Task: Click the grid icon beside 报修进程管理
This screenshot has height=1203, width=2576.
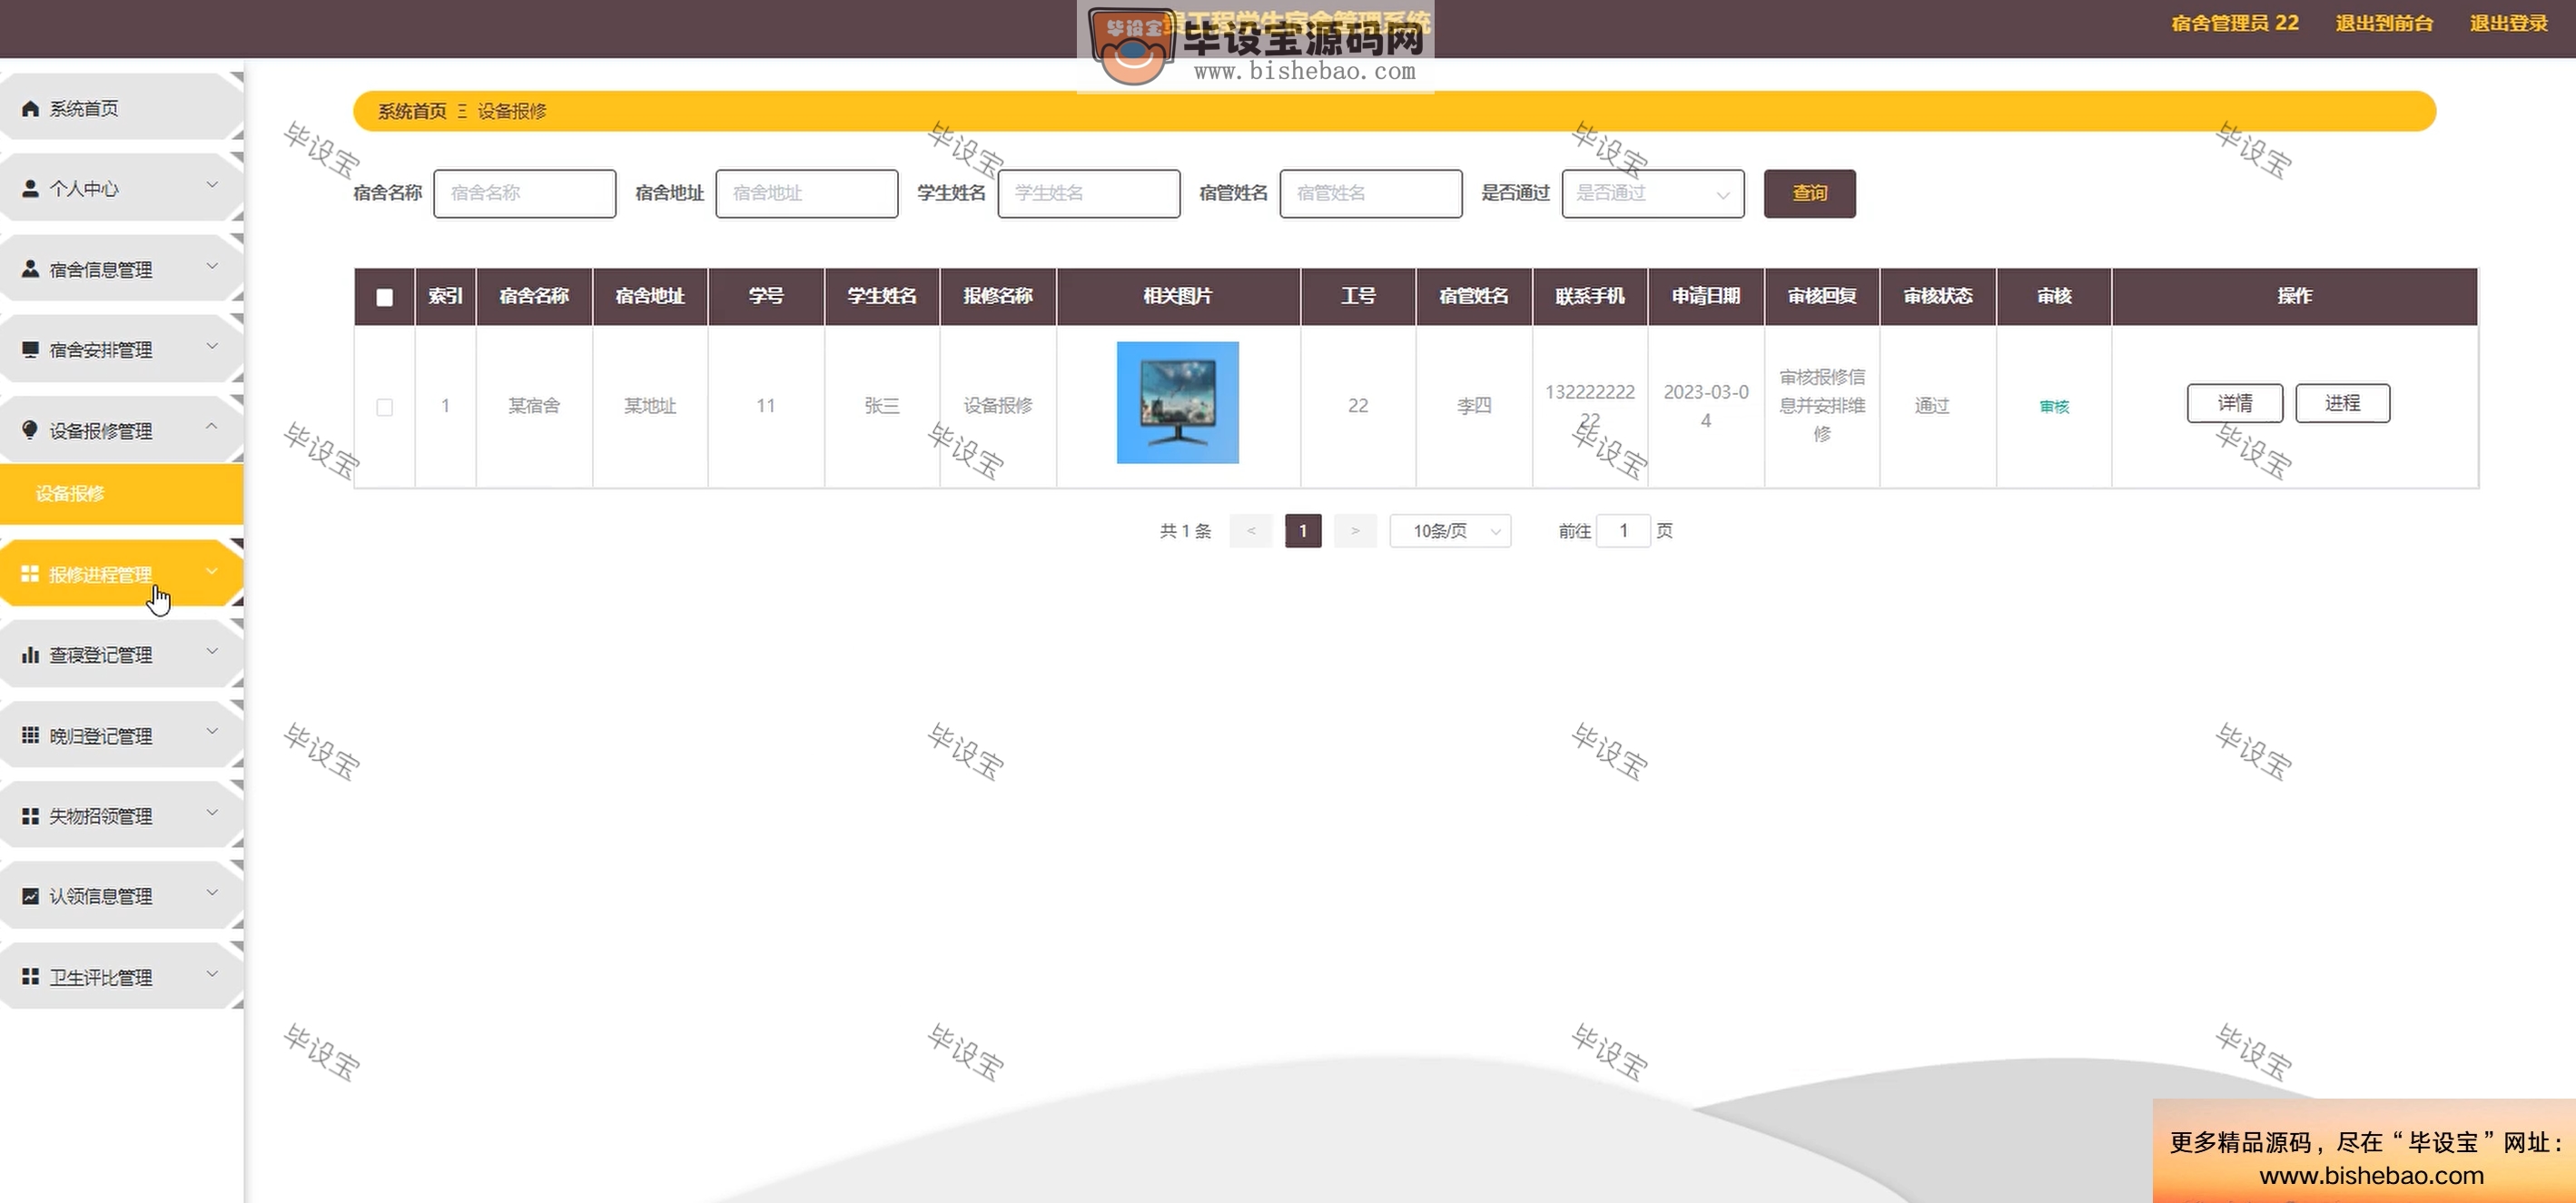Action: click(x=29, y=573)
